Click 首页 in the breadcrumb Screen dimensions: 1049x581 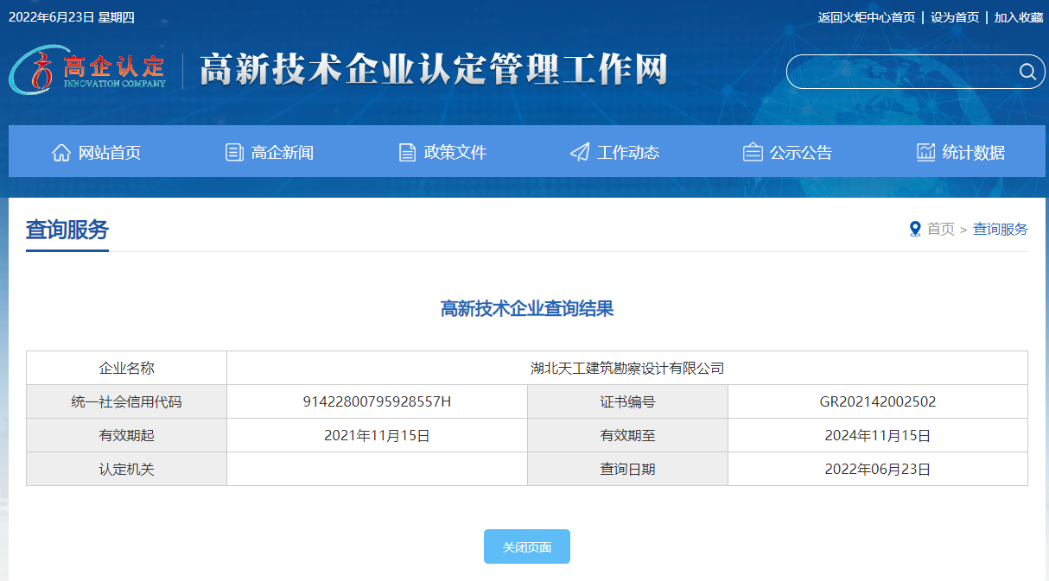(940, 229)
